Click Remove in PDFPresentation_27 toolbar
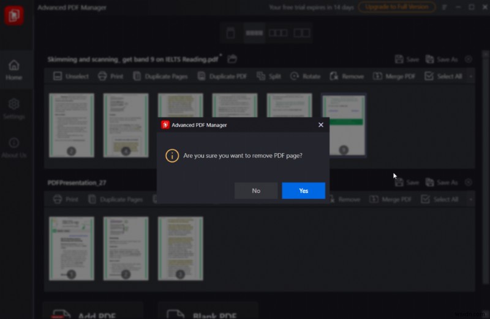The width and height of the screenshot is (490, 319). [345, 200]
